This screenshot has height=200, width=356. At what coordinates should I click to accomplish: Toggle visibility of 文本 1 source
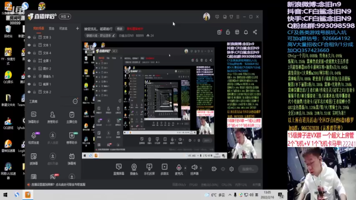(x=29, y=45)
